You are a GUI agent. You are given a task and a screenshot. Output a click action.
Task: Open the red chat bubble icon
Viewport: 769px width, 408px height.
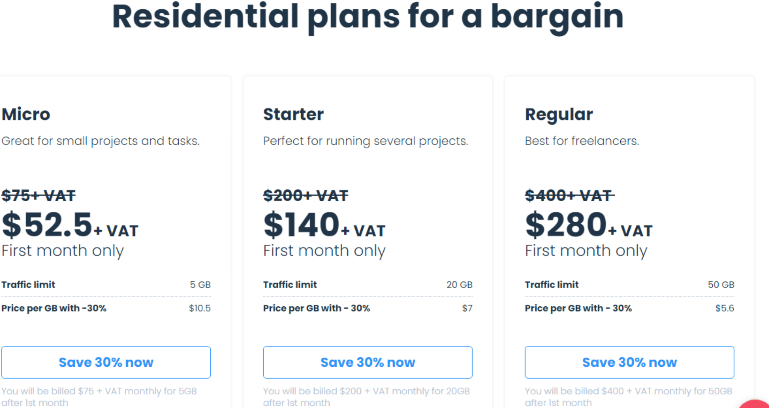(x=755, y=404)
